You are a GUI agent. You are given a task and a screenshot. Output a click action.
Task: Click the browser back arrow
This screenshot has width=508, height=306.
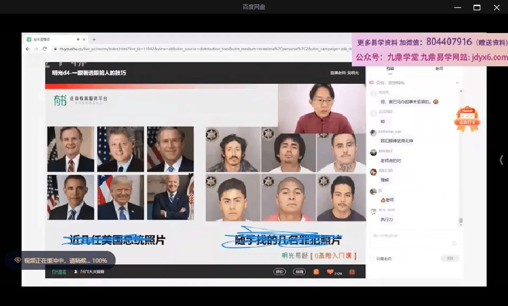point(28,48)
